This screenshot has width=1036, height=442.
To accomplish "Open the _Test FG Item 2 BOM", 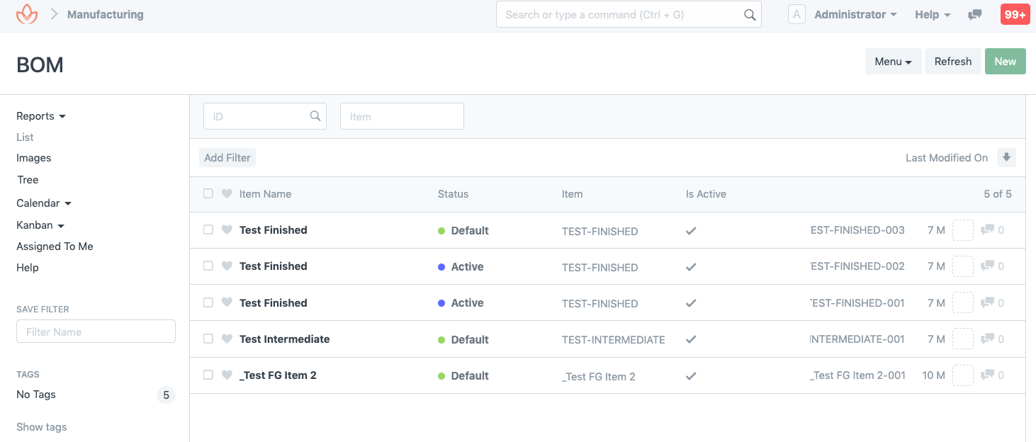I will [x=278, y=375].
